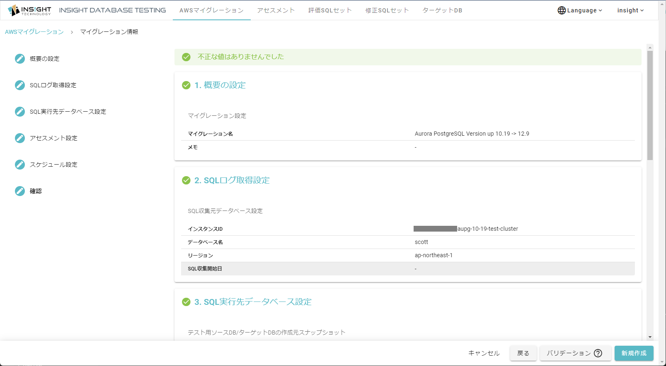Click the キャンセル button
This screenshot has height=366, width=666.
click(484, 353)
